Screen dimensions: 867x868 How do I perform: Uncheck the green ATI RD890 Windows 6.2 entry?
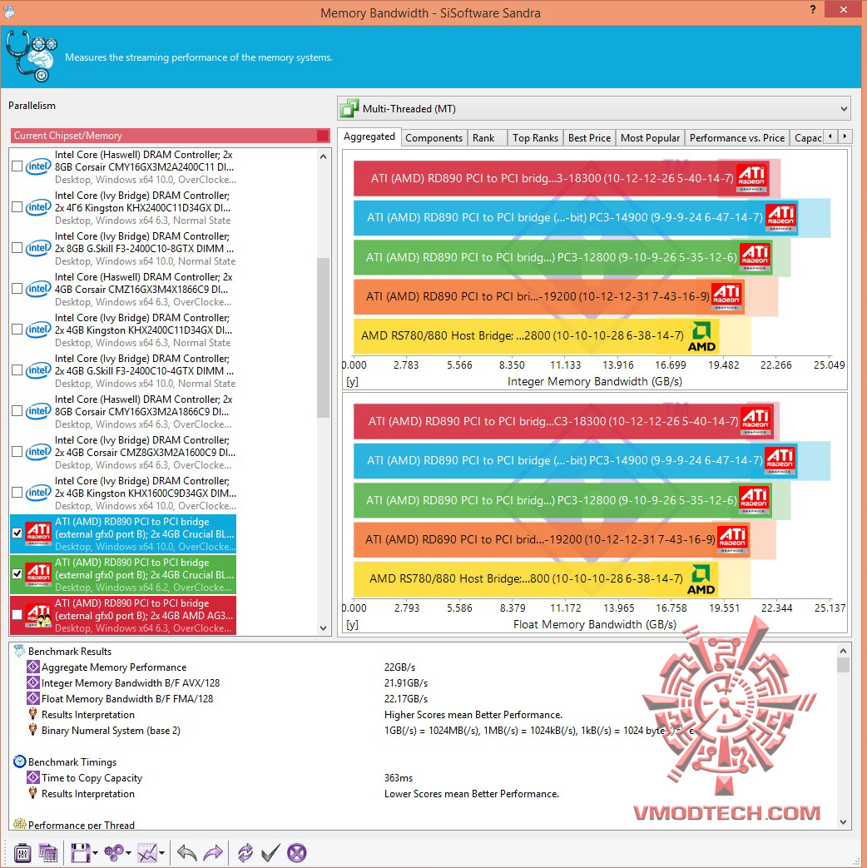(17, 574)
